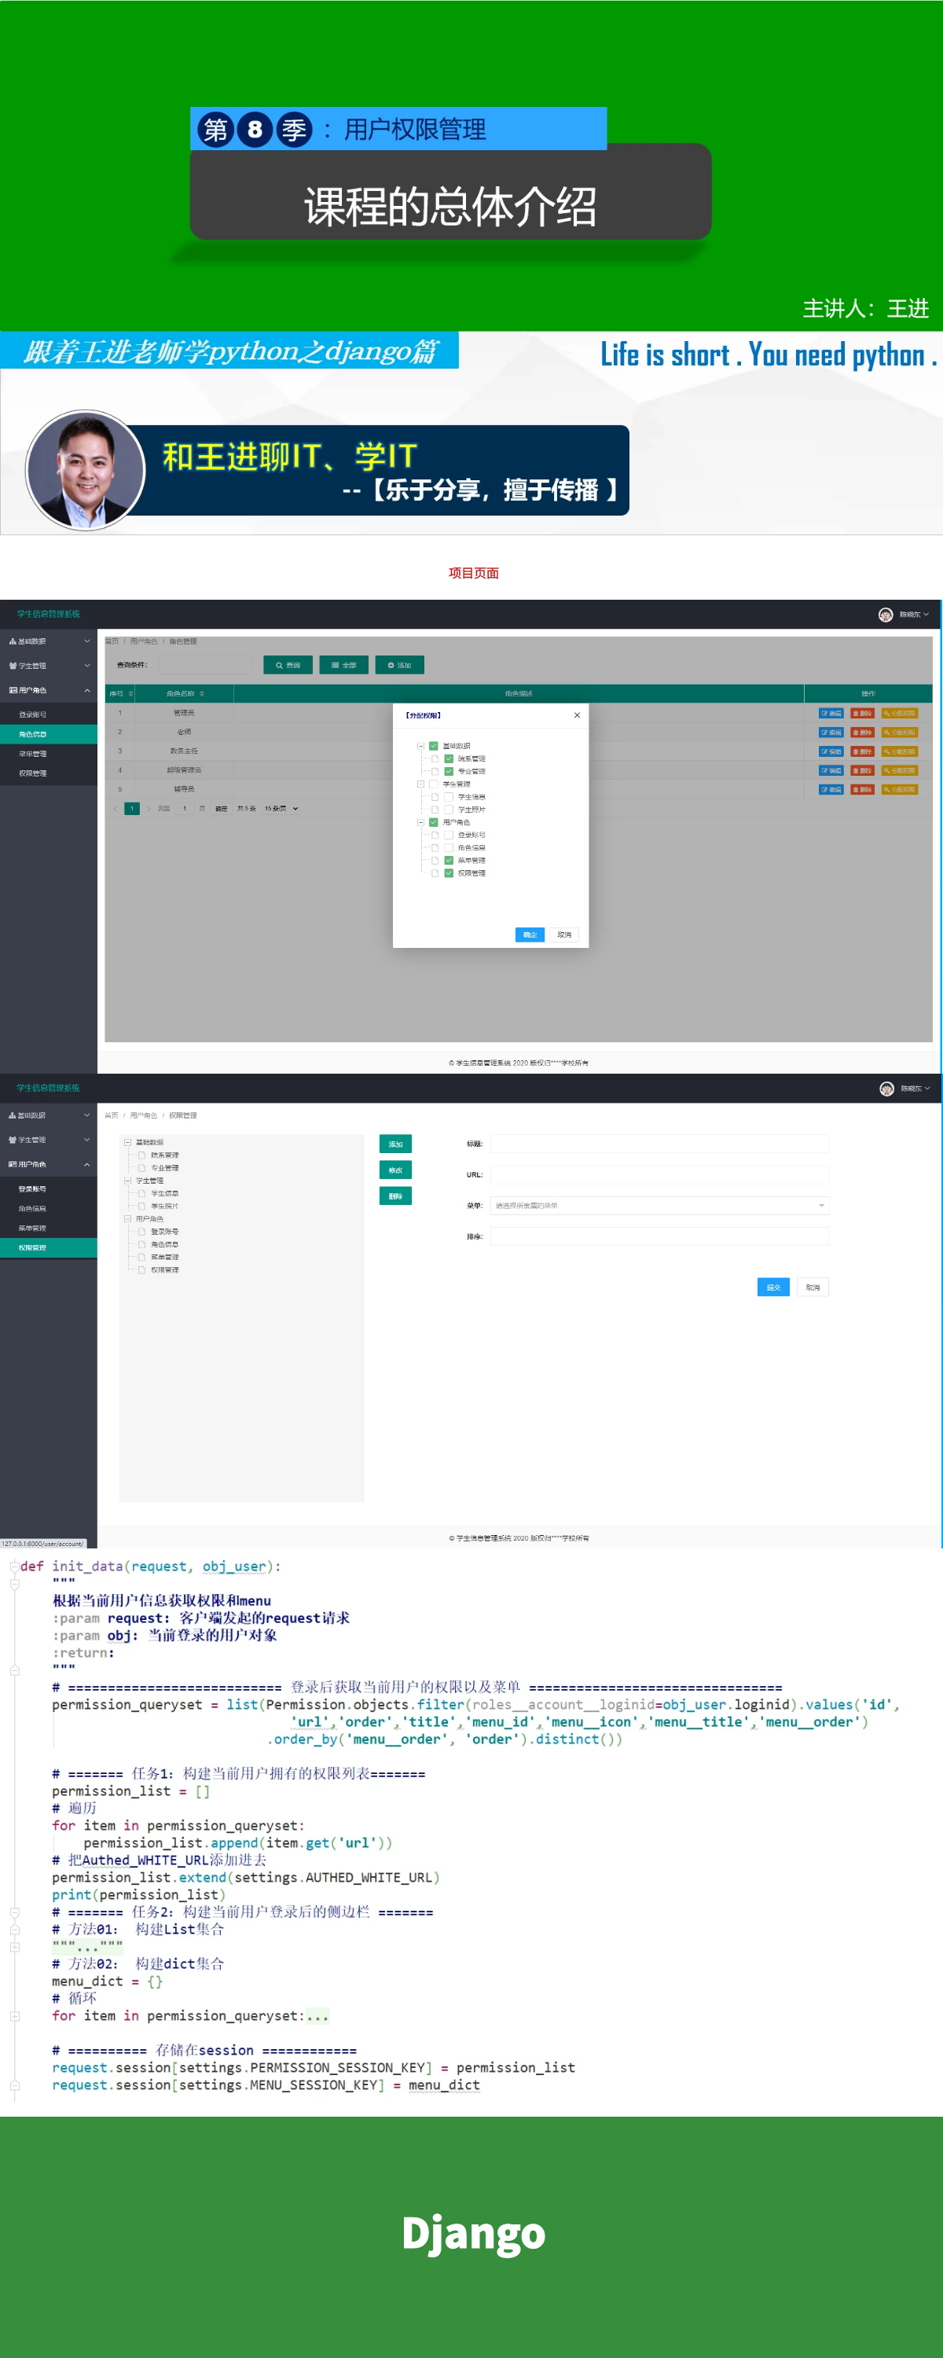Close the 分配权限 dialog with X
Viewport: 943px width, 2358px height.
pyautogui.click(x=577, y=715)
